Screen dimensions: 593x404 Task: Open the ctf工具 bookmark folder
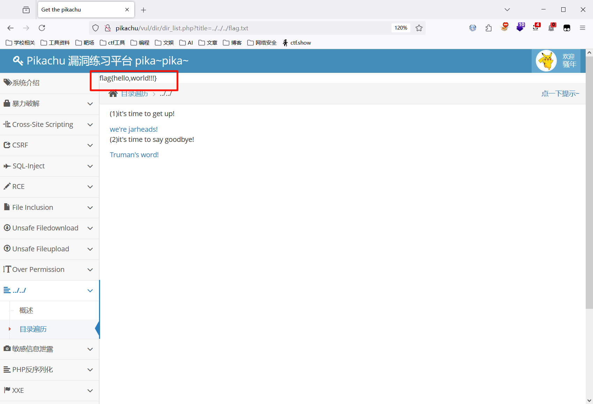click(x=113, y=43)
